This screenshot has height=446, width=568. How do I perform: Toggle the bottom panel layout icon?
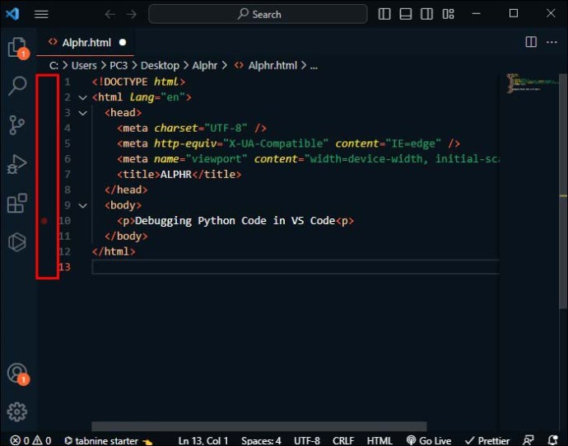pos(405,14)
